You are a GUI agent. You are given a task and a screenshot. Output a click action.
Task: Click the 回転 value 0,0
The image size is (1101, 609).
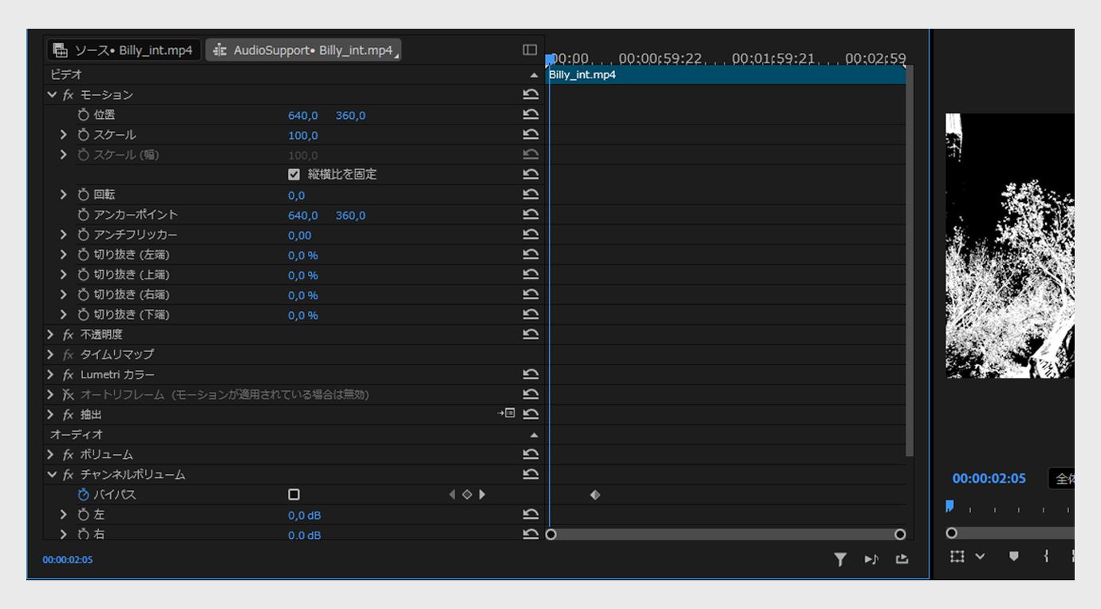pos(296,196)
